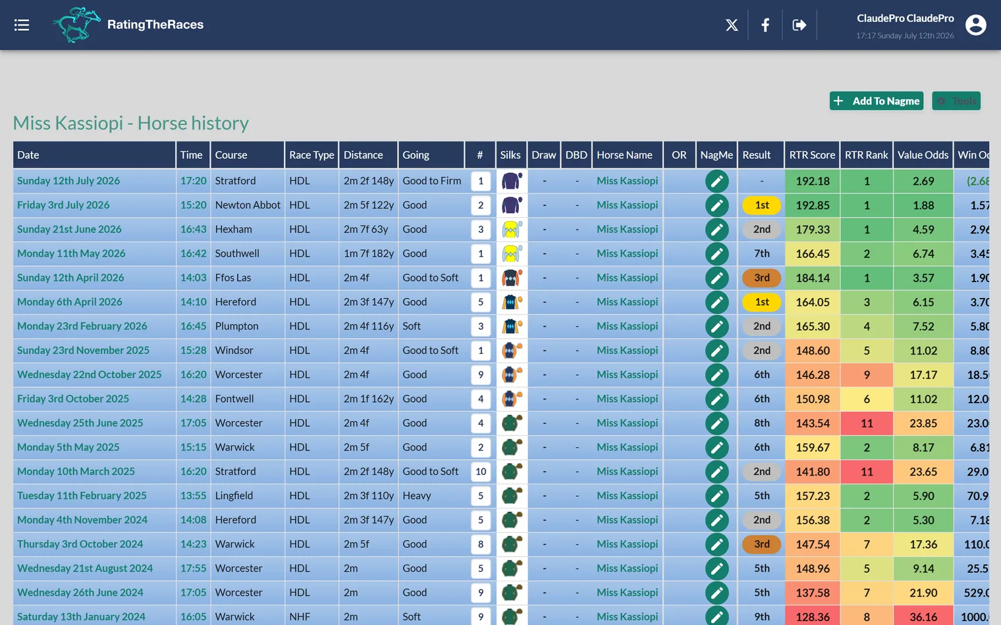Click RTR Rank 9 cell in Worcester 16:20 row

coord(867,375)
